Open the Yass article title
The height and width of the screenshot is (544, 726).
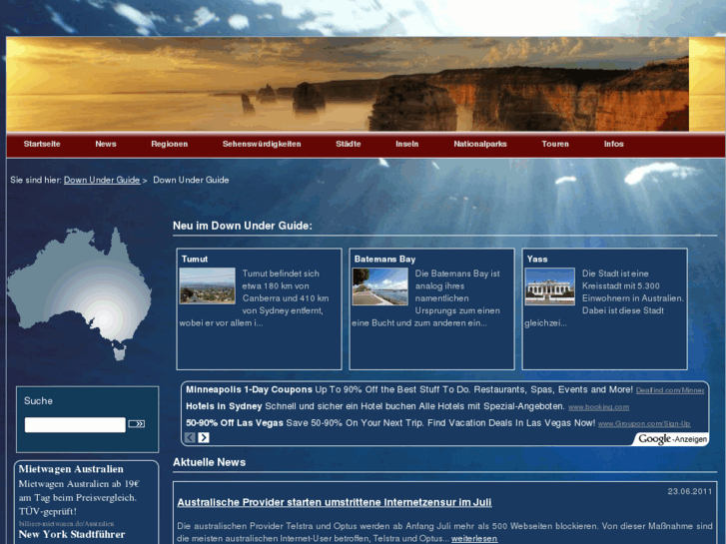537,260
